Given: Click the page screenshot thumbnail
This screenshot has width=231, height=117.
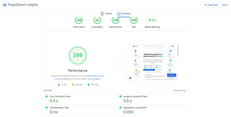Looking at the screenshot, I should (153, 62).
